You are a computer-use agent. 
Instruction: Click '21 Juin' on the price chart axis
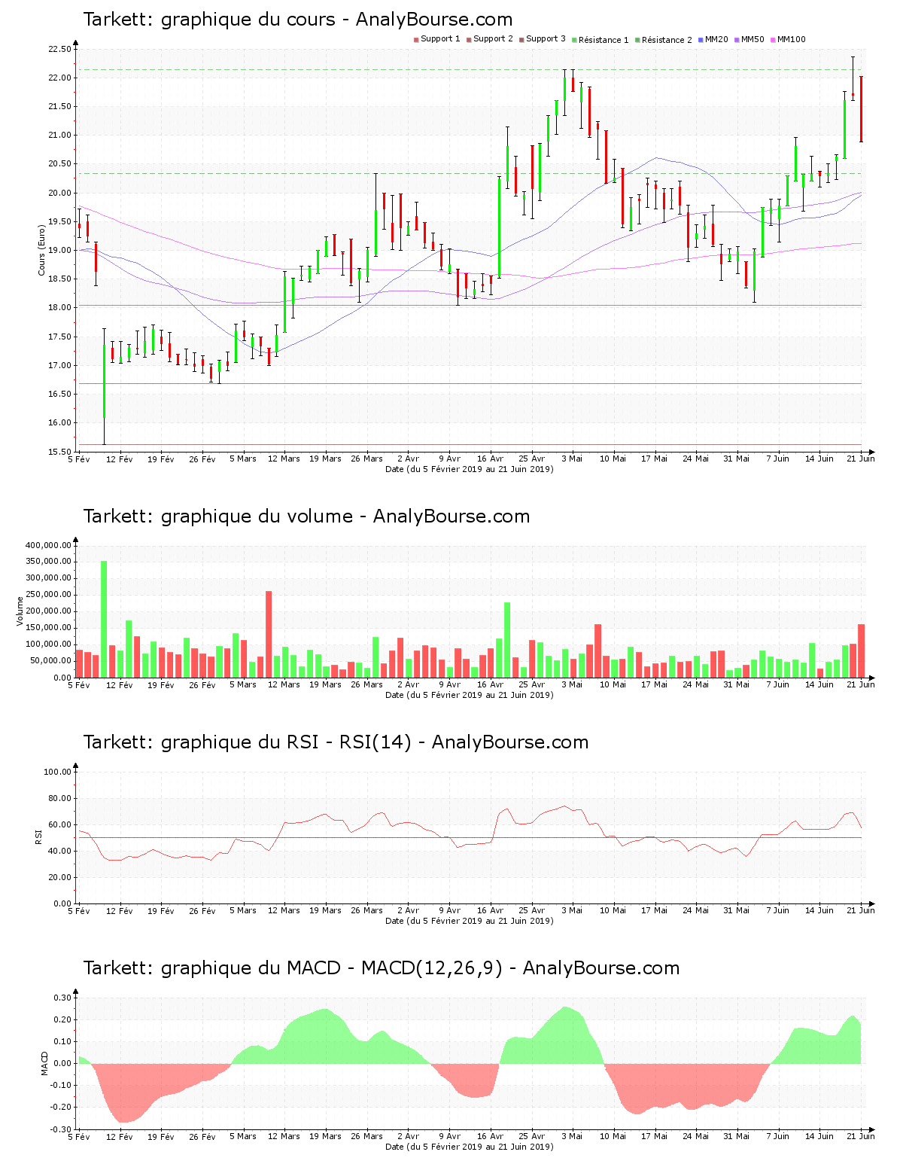861,459
